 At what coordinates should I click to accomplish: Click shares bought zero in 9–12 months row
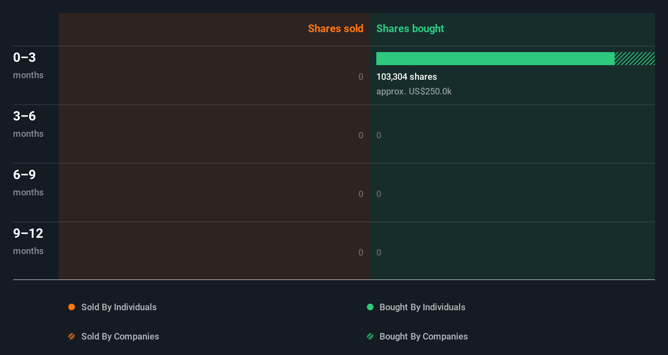tap(379, 252)
